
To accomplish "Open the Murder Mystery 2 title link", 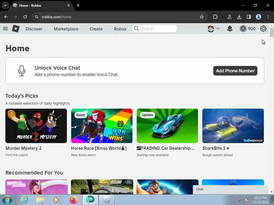I will [x=24, y=148].
